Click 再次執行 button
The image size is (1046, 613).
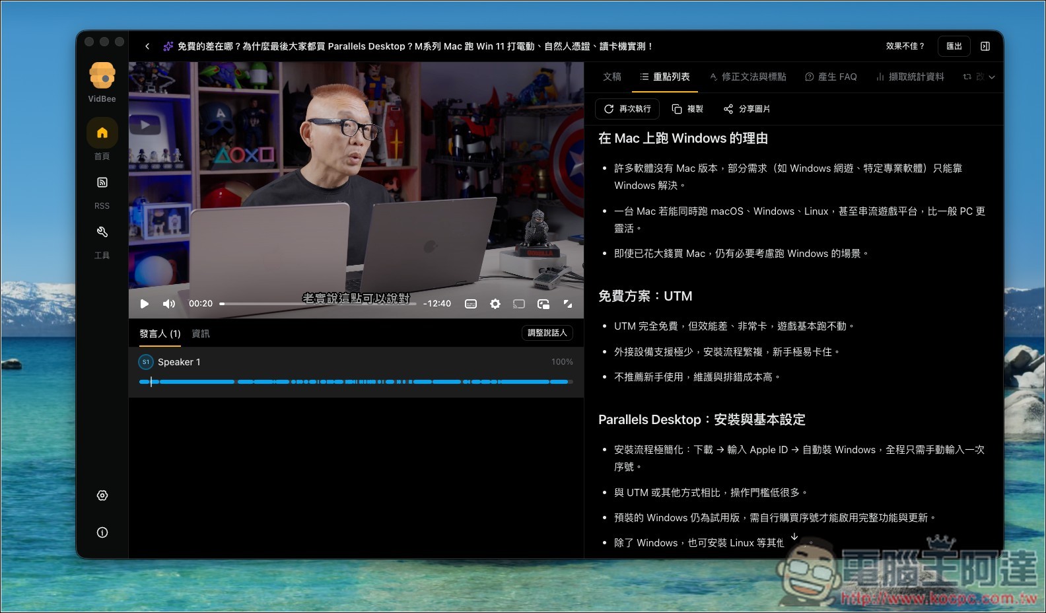click(x=628, y=109)
